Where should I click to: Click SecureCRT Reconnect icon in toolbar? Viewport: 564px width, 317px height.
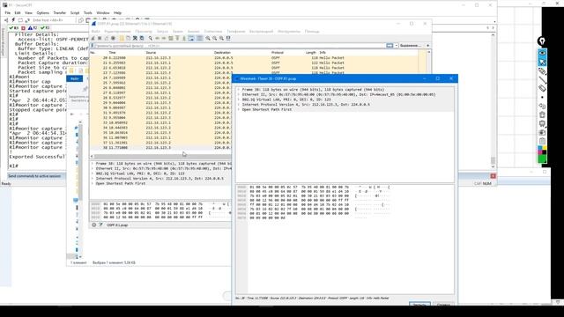[x=27, y=20]
